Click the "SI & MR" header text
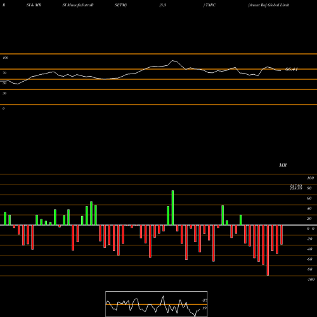This screenshot has width=317, height=317. 34,5
